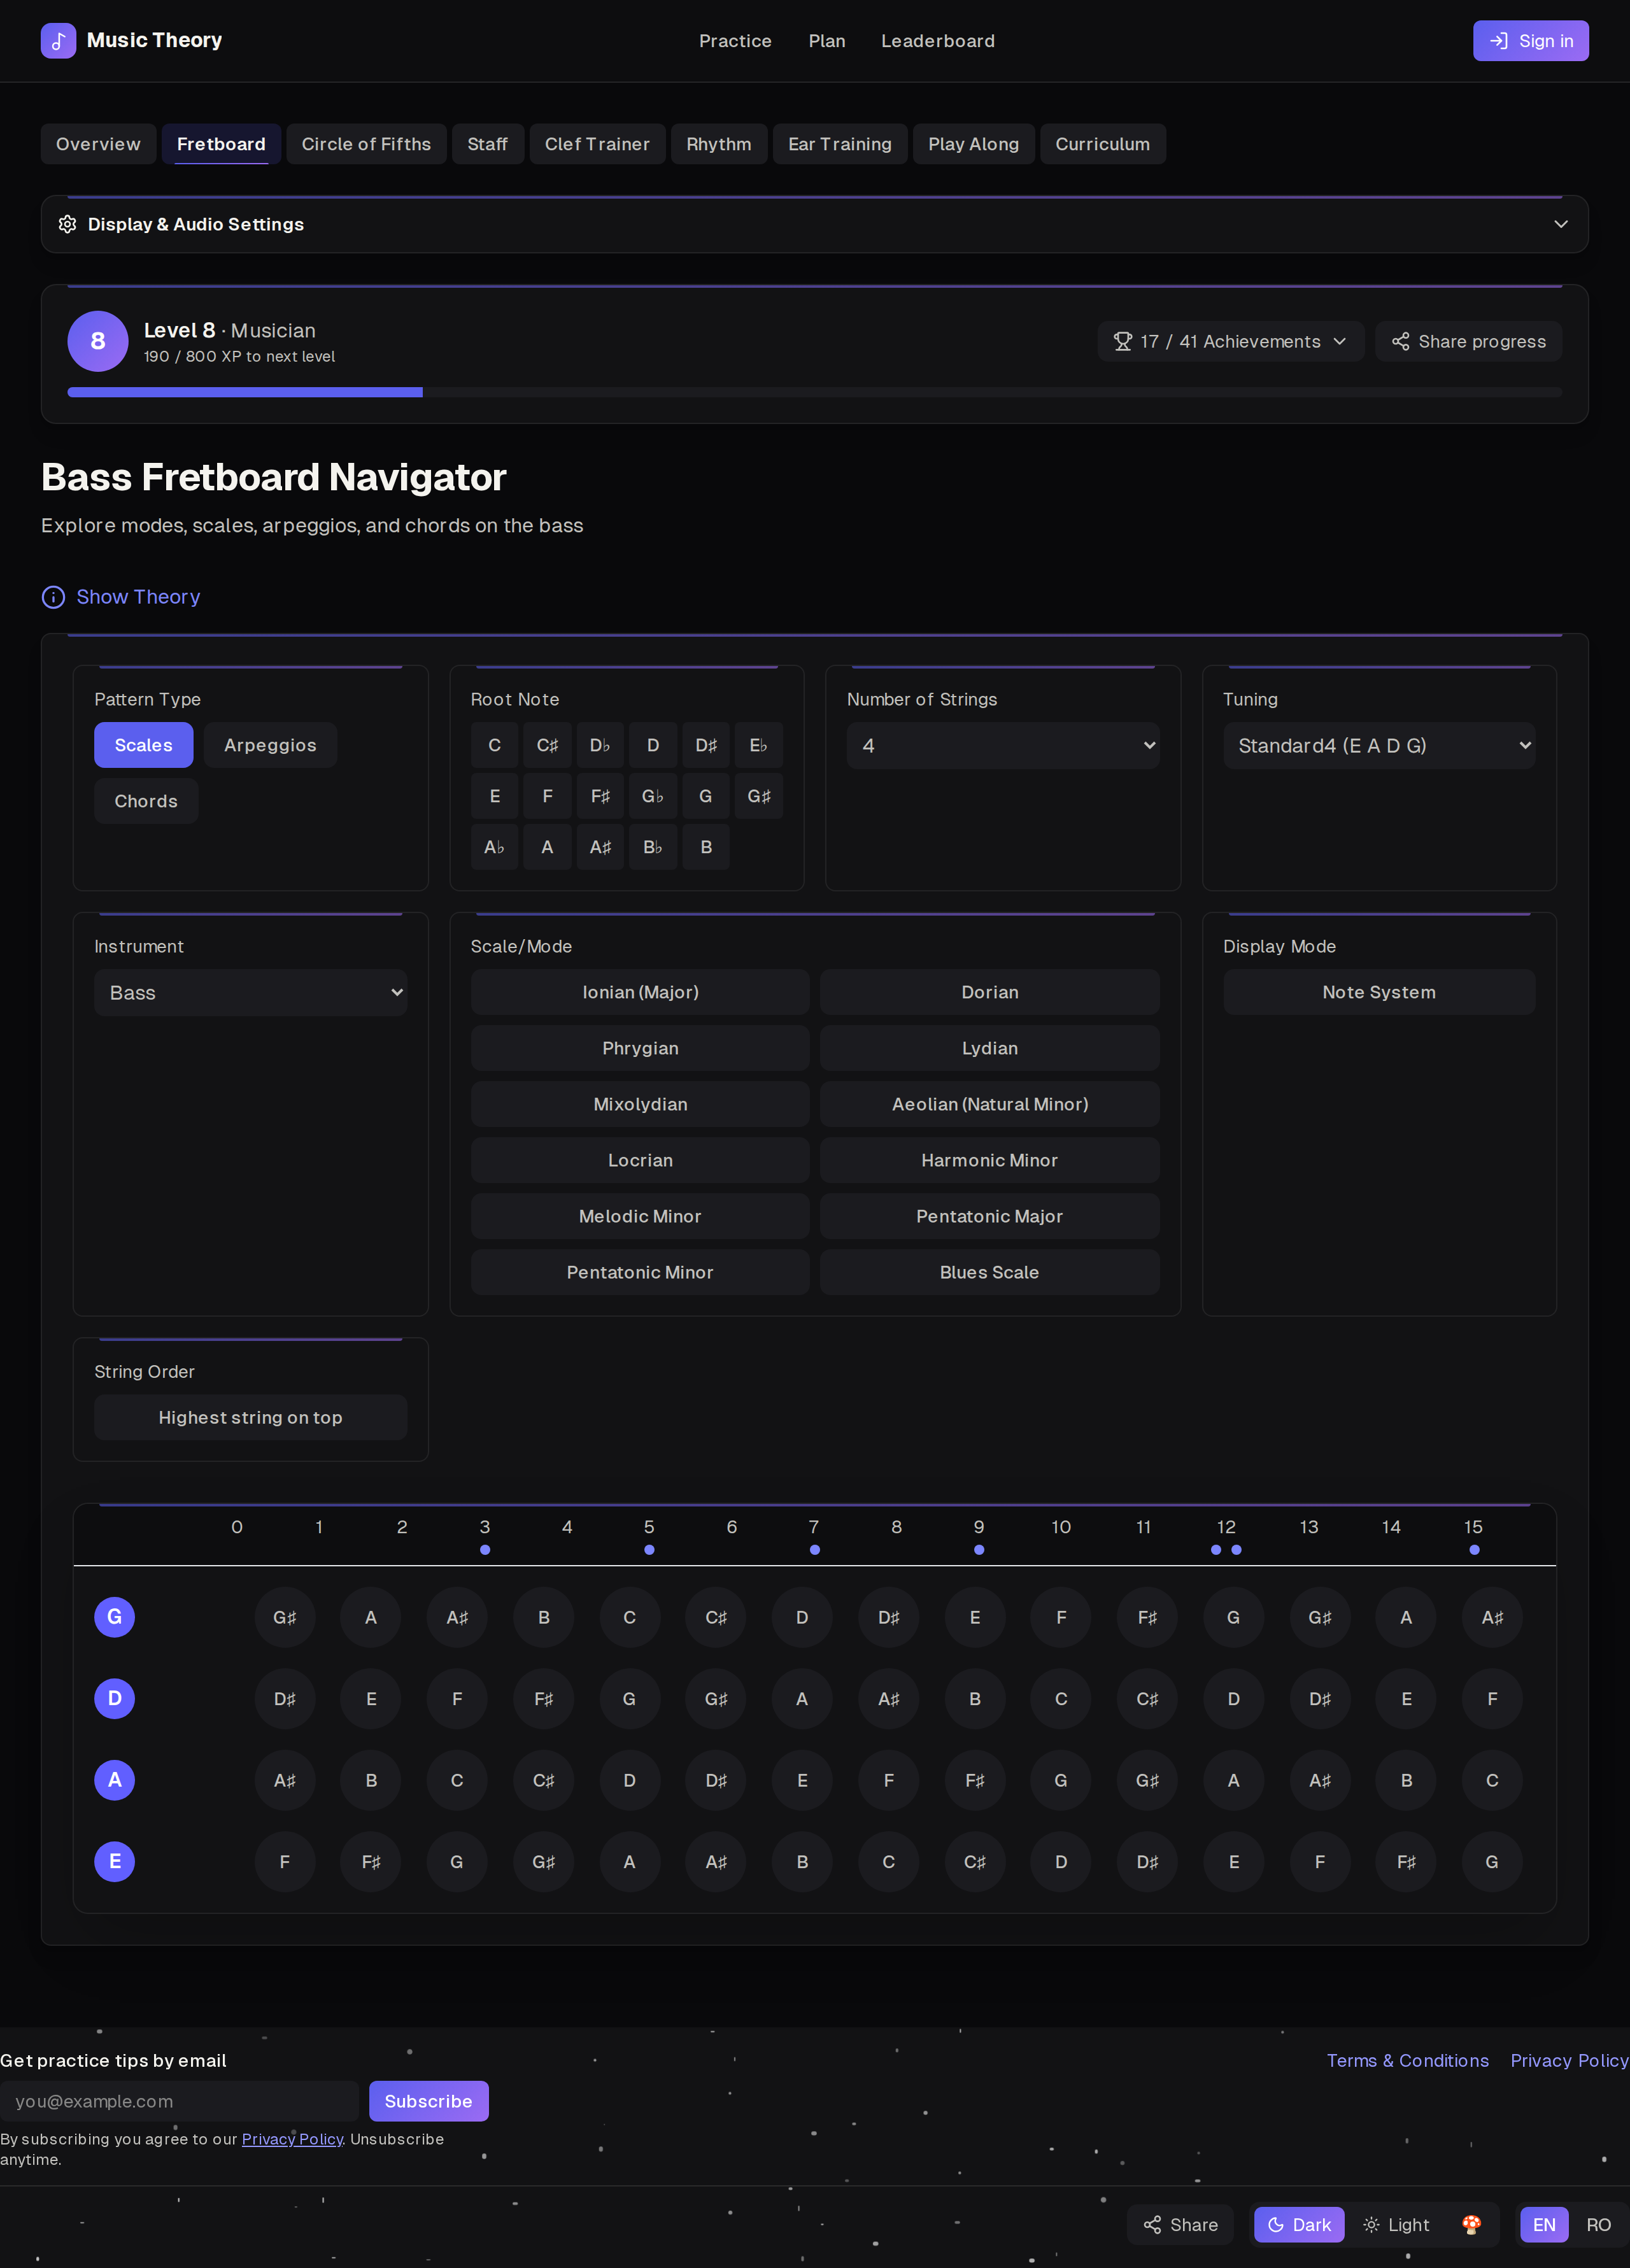Expand Display & Audio Settings chevron
This screenshot has height=2268, width=1630.
1561,224
